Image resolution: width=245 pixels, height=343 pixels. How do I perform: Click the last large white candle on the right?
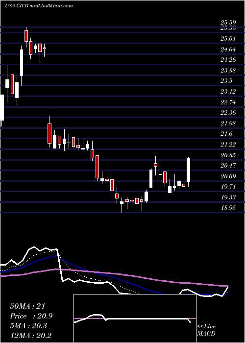pyautogui.click(x=188, y=170)
